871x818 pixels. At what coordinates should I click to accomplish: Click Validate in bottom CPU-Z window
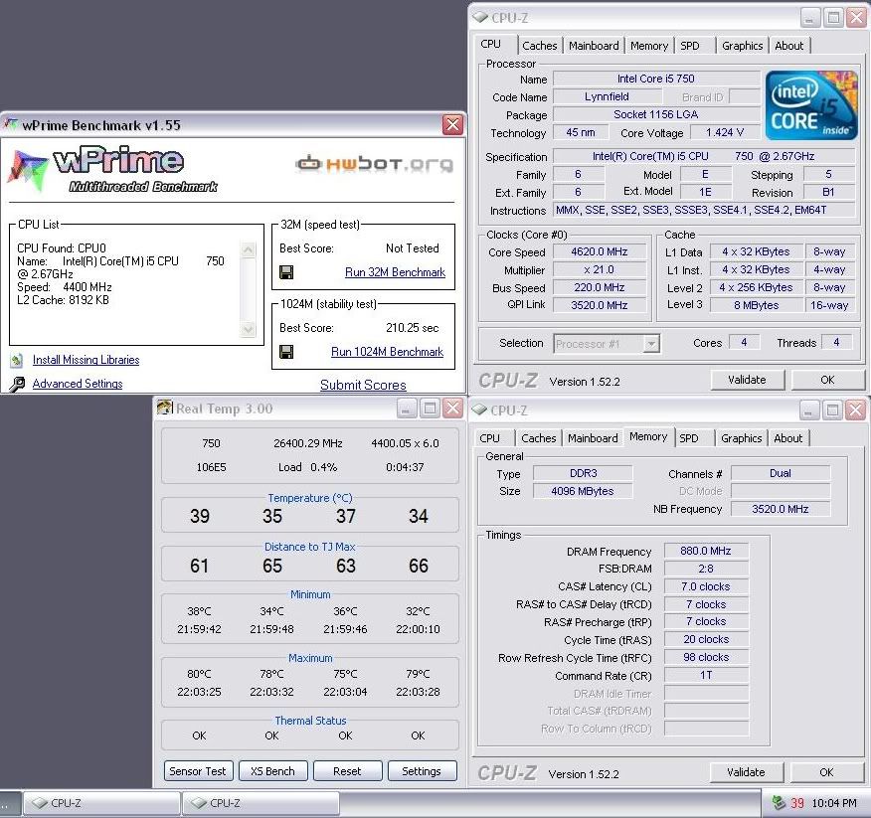[746, 772]
